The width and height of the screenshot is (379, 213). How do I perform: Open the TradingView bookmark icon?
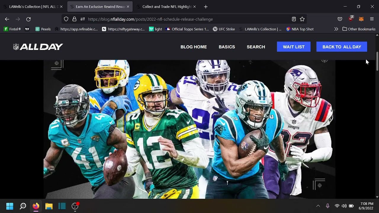(27, 29)
